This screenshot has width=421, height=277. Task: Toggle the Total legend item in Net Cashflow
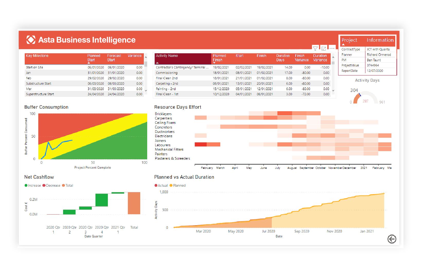[x=67, y=185]
